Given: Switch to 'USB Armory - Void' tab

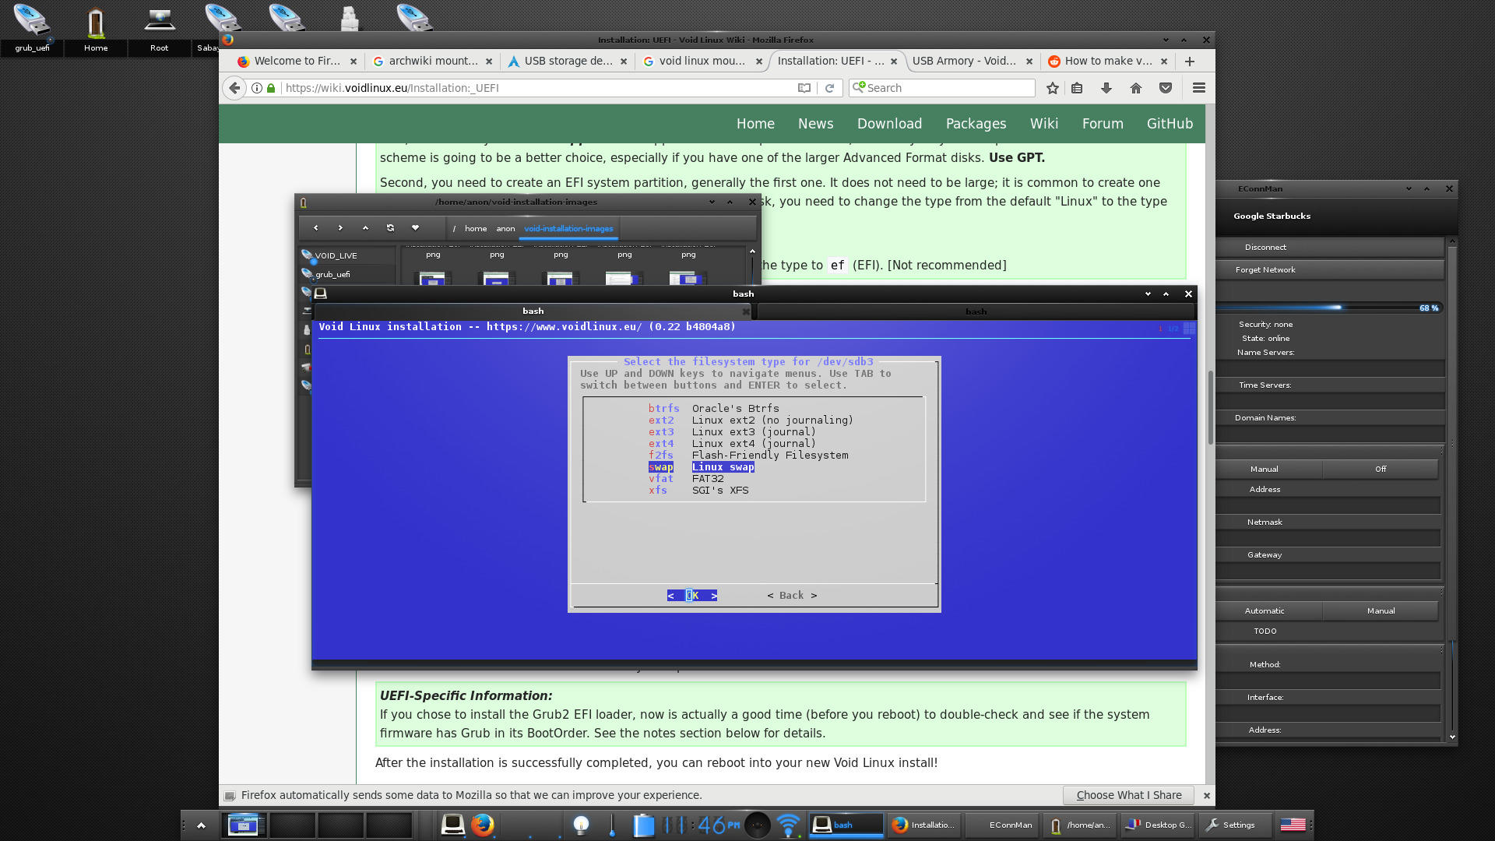Looking at the screenshot, I should coord(973,61).
